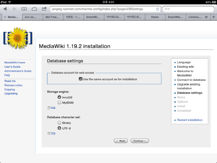Viewport: 217px width, 163px height.
Task: Click Install step in list
Action: coord(181,106)
